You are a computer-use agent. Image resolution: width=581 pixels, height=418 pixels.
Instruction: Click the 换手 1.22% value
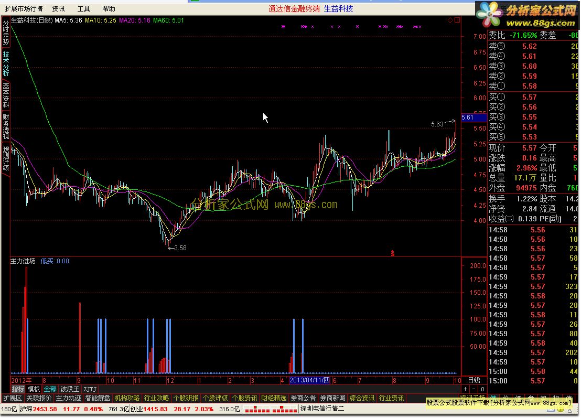click(x=527, y=199)
